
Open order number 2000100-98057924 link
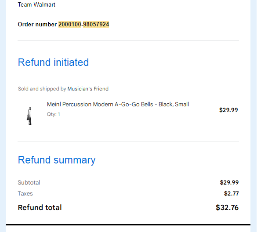[83, 24]
